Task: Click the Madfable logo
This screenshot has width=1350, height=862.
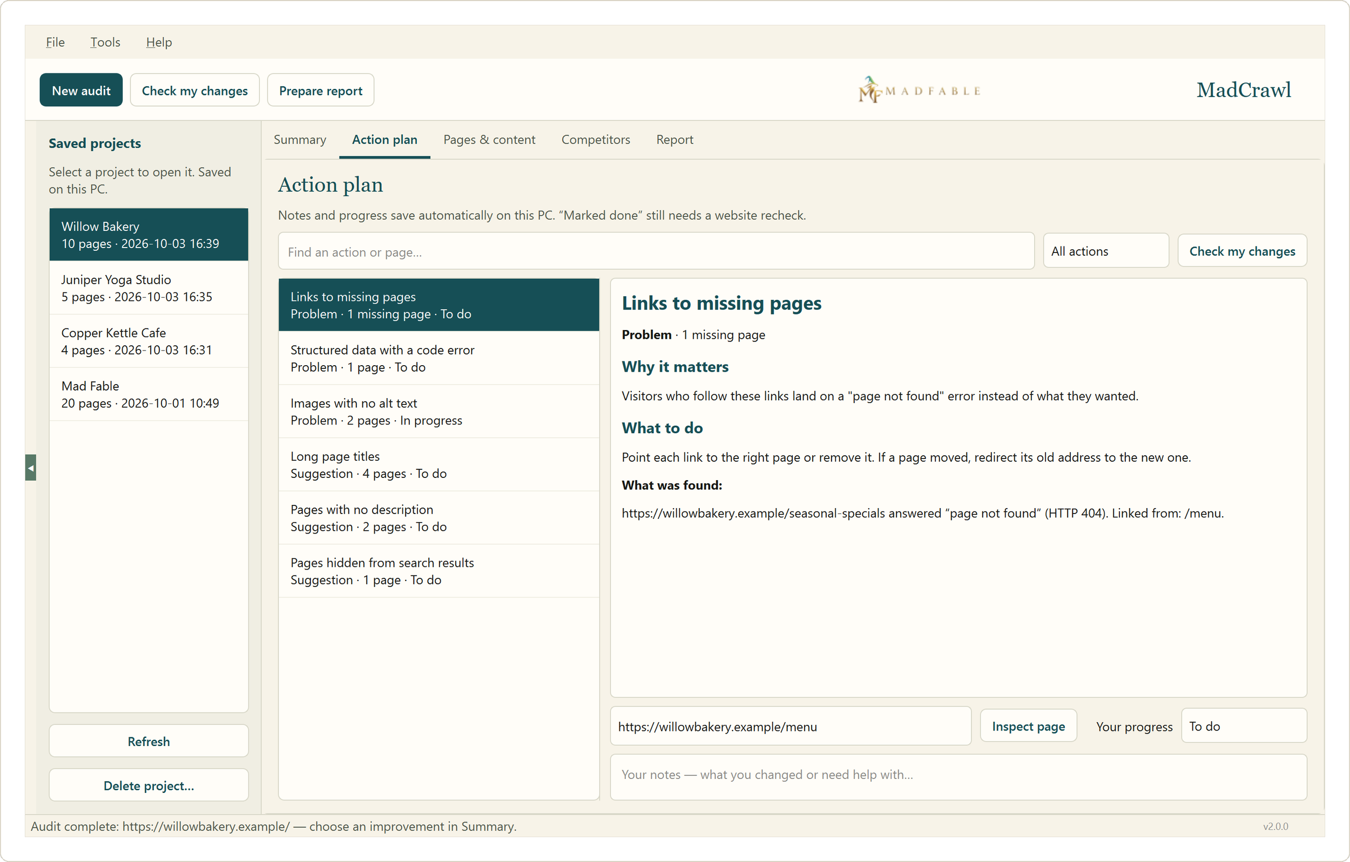Action: (x=920, y=90)
